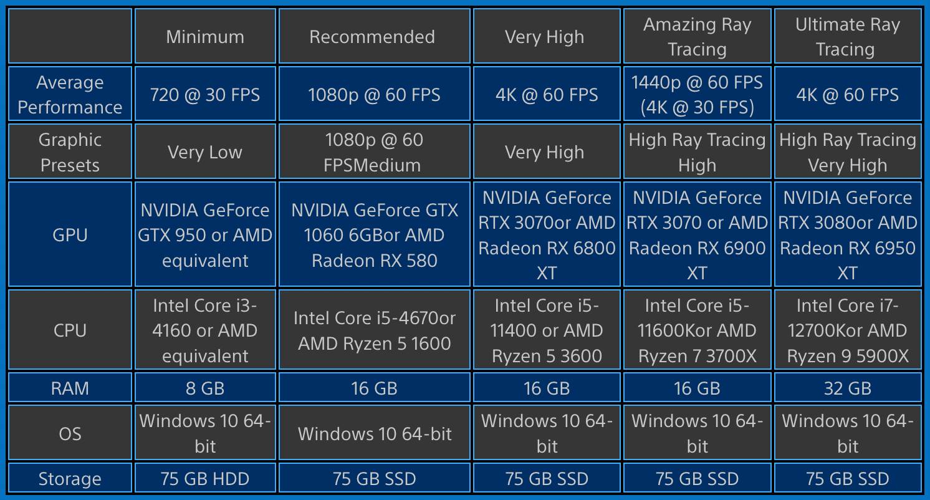Image resolution: width=930 pixels, height=500 pixels.
Task: Select the GPU row label
Action: click(70, 235)
